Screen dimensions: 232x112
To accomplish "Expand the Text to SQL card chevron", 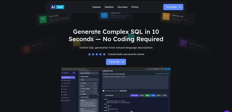I will coord(68,14).
